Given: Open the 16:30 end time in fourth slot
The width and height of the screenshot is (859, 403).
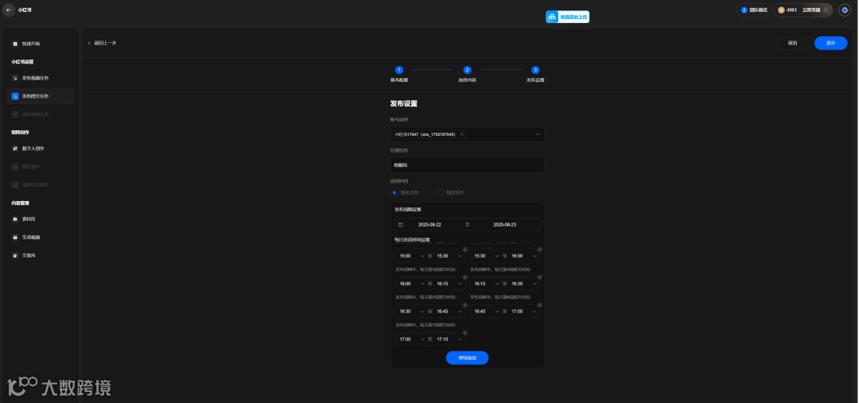Looking at the screenshot, I should pyautogui.click(x=523, y=284).
